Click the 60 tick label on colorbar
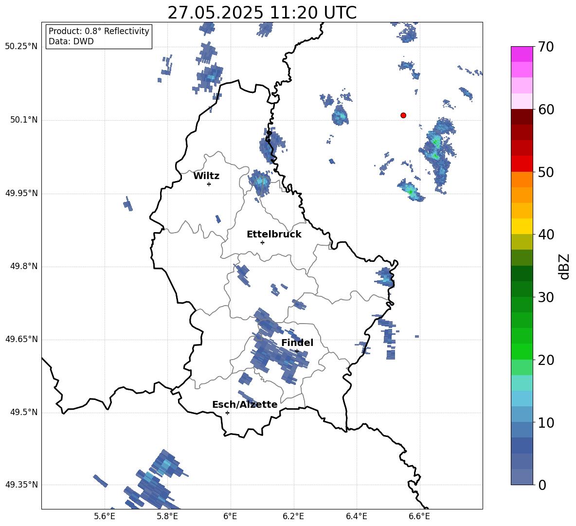Viewport: 576px width, 526px height. coord(546,109)
